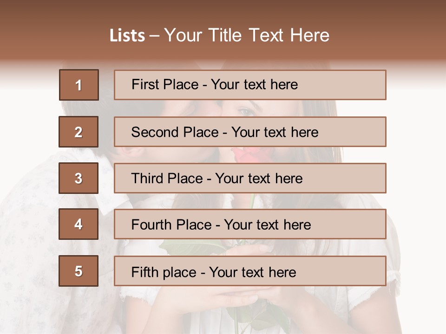Click the Second Place text box
The image size is (446, 334).
[x=250, y=132]
